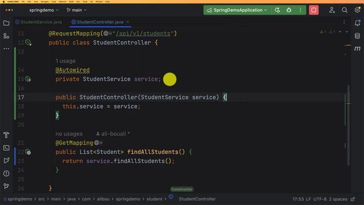364x205 pixels.
Task: Open the Structure tool window icon
Action: tap(6, 36)
